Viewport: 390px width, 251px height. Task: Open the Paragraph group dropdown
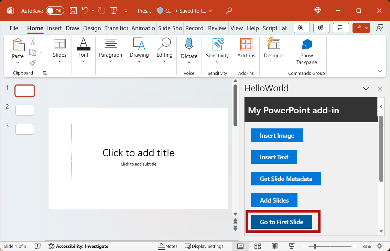click(x=110, y=51)
